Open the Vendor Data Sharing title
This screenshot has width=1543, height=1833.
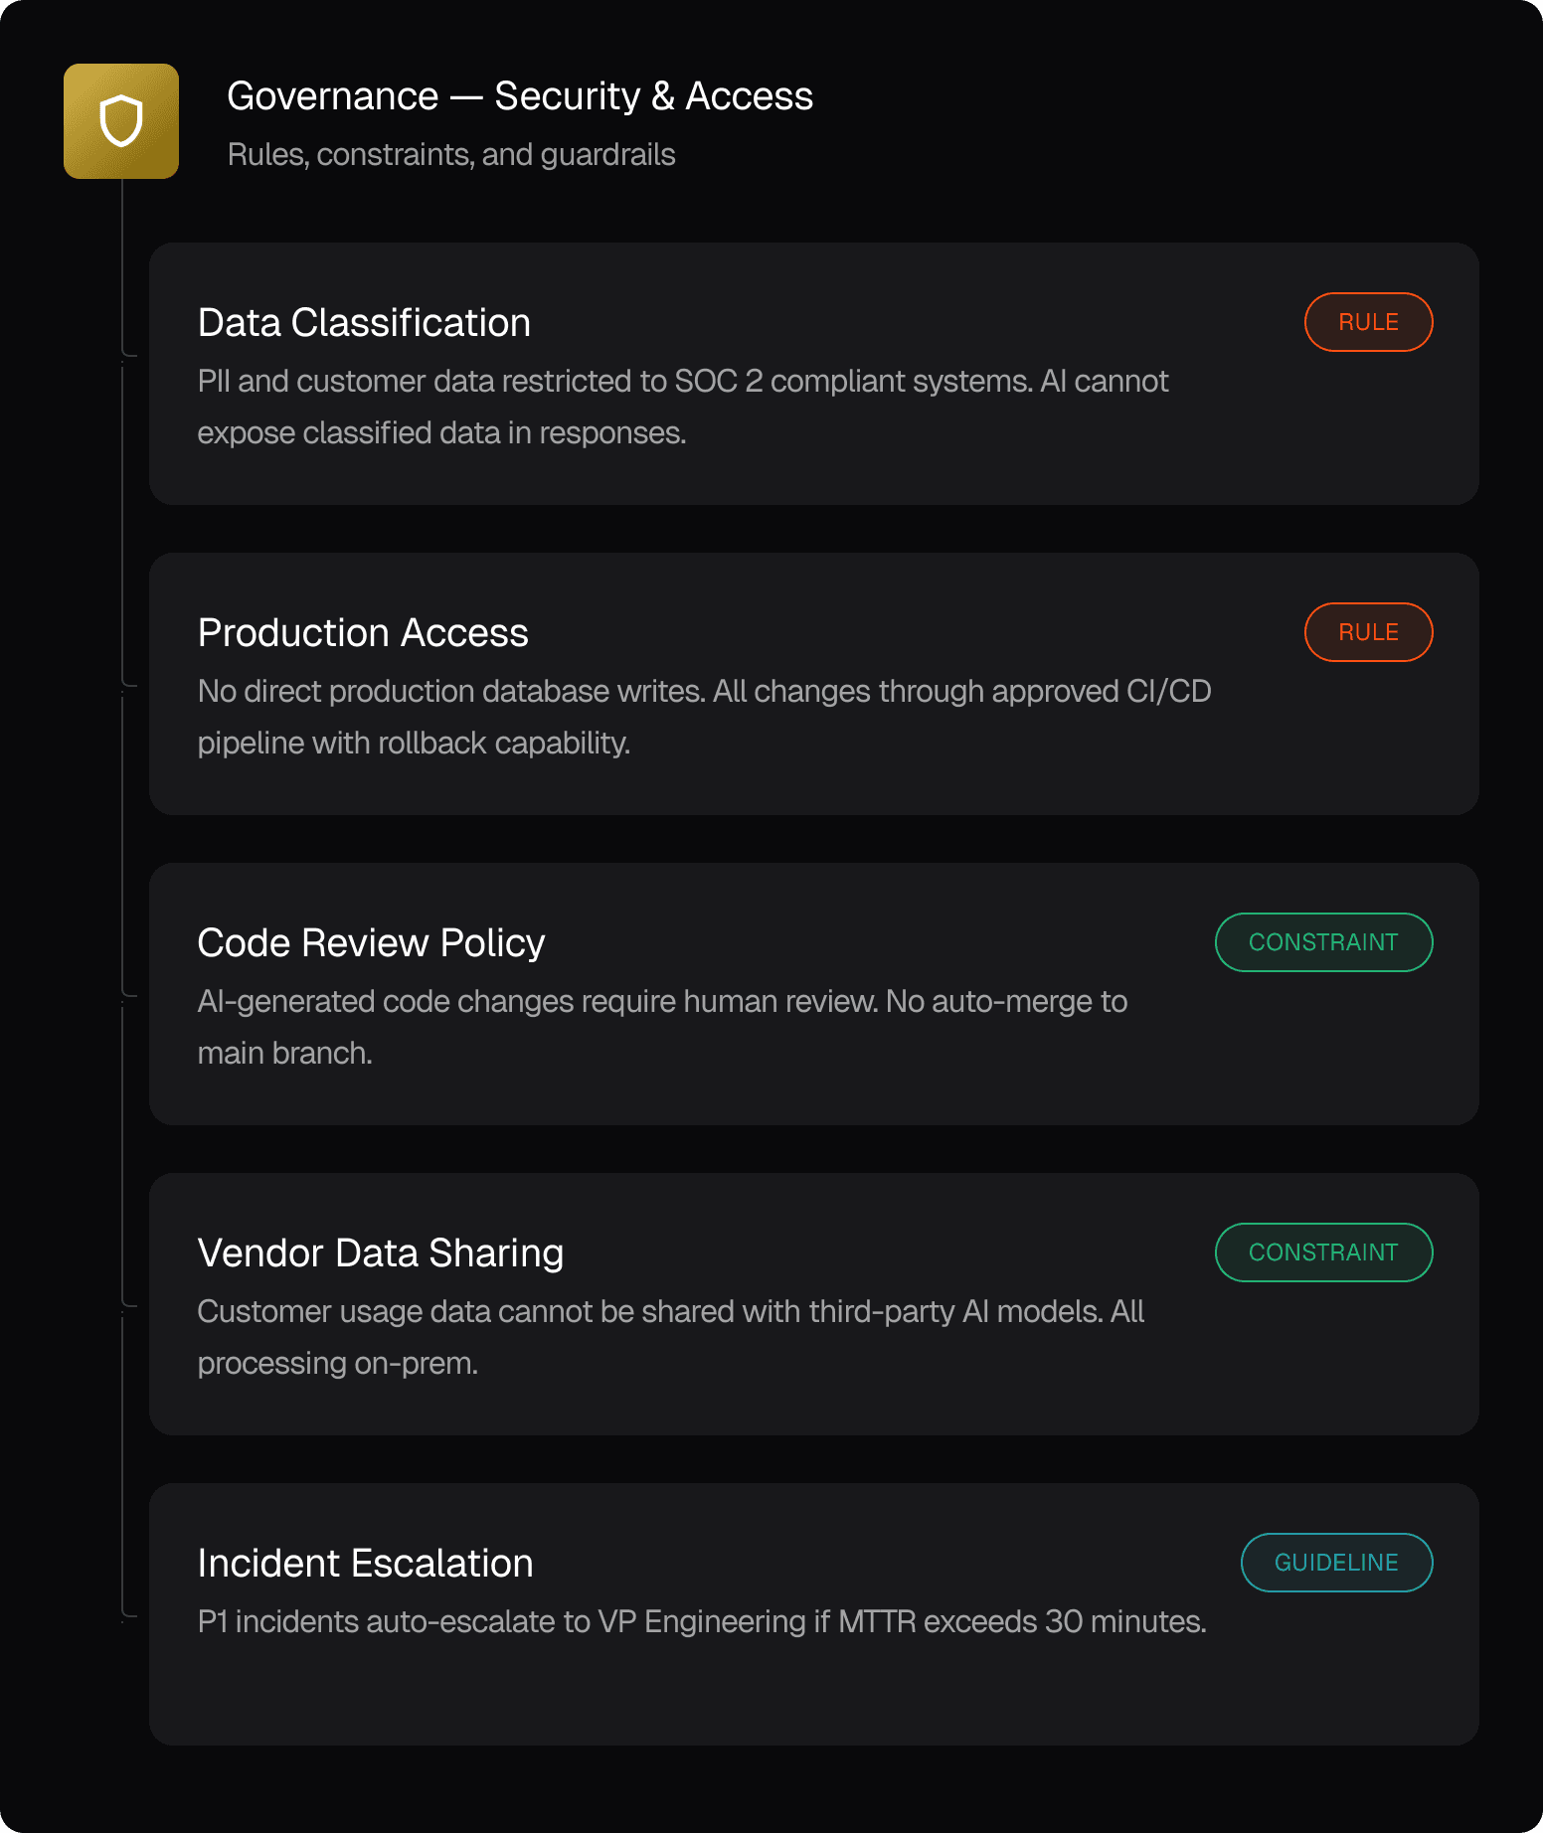[x=381, y=1253]
